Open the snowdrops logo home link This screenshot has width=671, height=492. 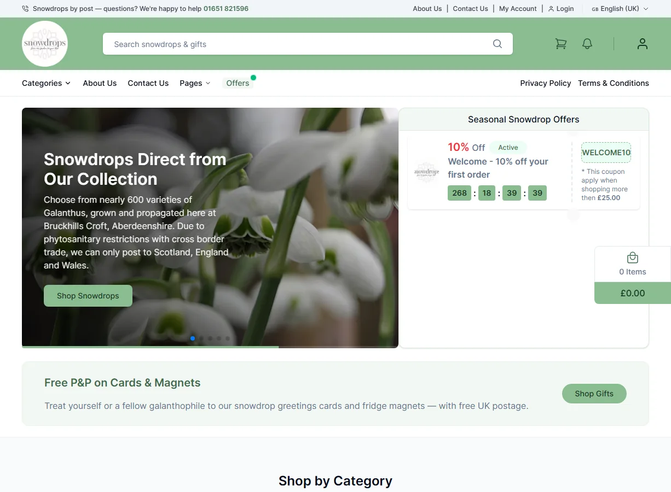[45, 44]
